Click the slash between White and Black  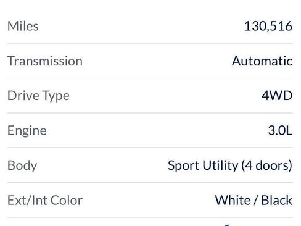(x=255, y=200)
